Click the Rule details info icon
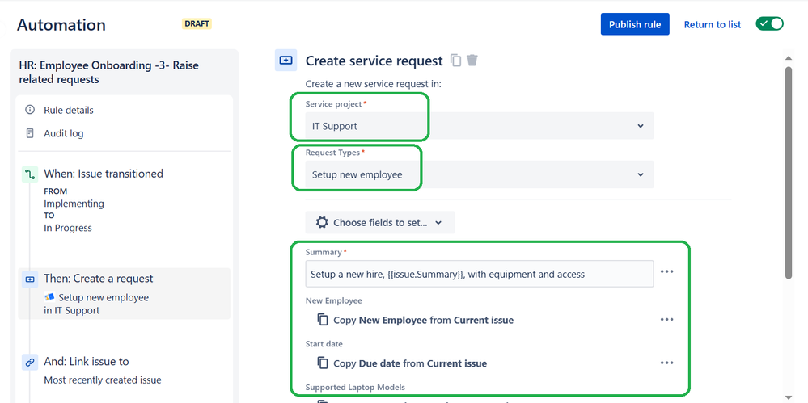The height and width of the screenshot is (403, 808). click(x=30, y=110)
